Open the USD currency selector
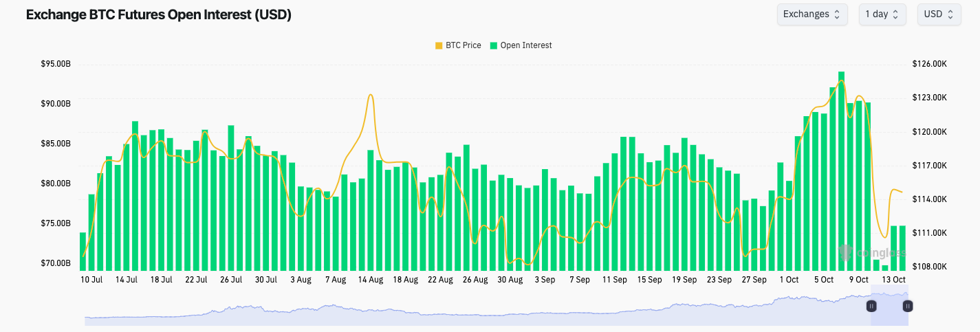Screen dimensions: 980x332 point(939,14)
